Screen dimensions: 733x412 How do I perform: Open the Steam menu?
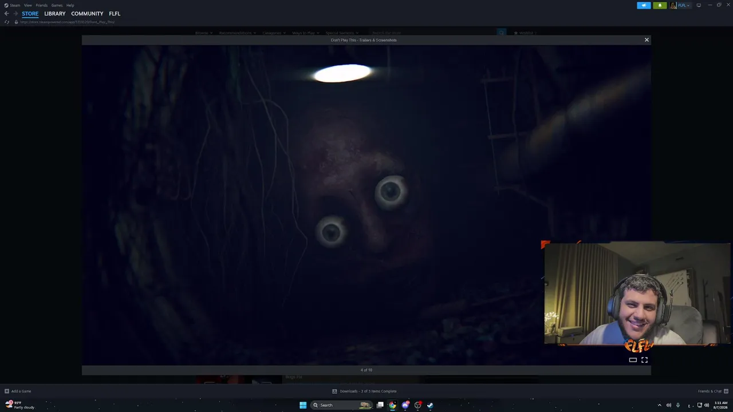tap(15, 5)
